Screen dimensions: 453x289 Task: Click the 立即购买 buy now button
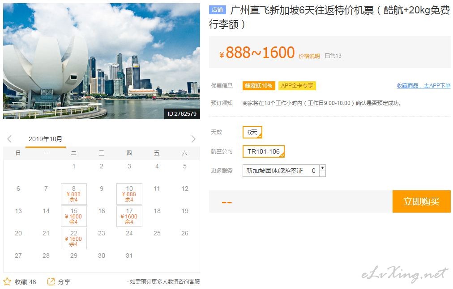tap(422, 201)
